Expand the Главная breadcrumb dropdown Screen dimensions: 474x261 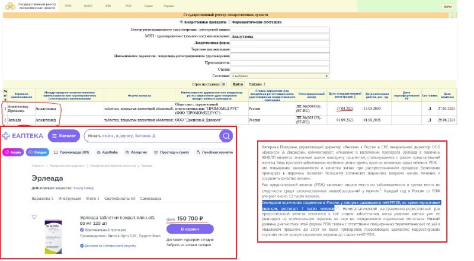tap(38, 166)
